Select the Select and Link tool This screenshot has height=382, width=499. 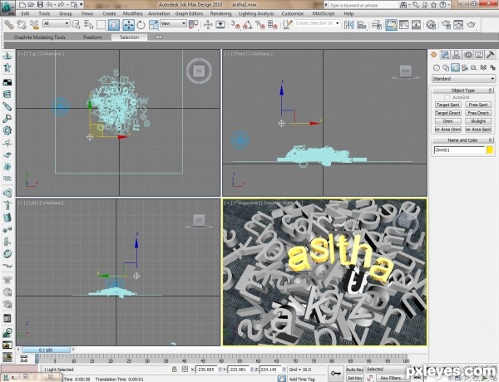(x=8, y=24)
